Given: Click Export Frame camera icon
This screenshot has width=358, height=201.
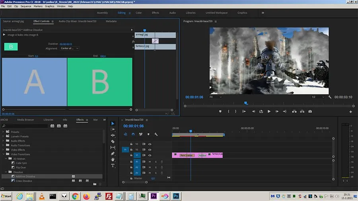Looking at the screenshot, I should [310, 111].
